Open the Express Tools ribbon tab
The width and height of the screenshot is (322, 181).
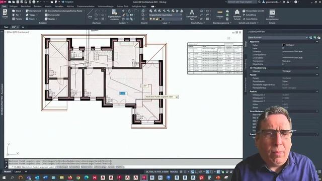(x=122, y=7)
